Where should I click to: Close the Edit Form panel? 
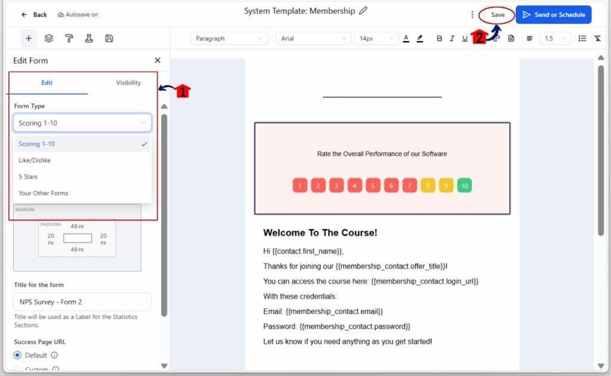[x=158, y=60]
